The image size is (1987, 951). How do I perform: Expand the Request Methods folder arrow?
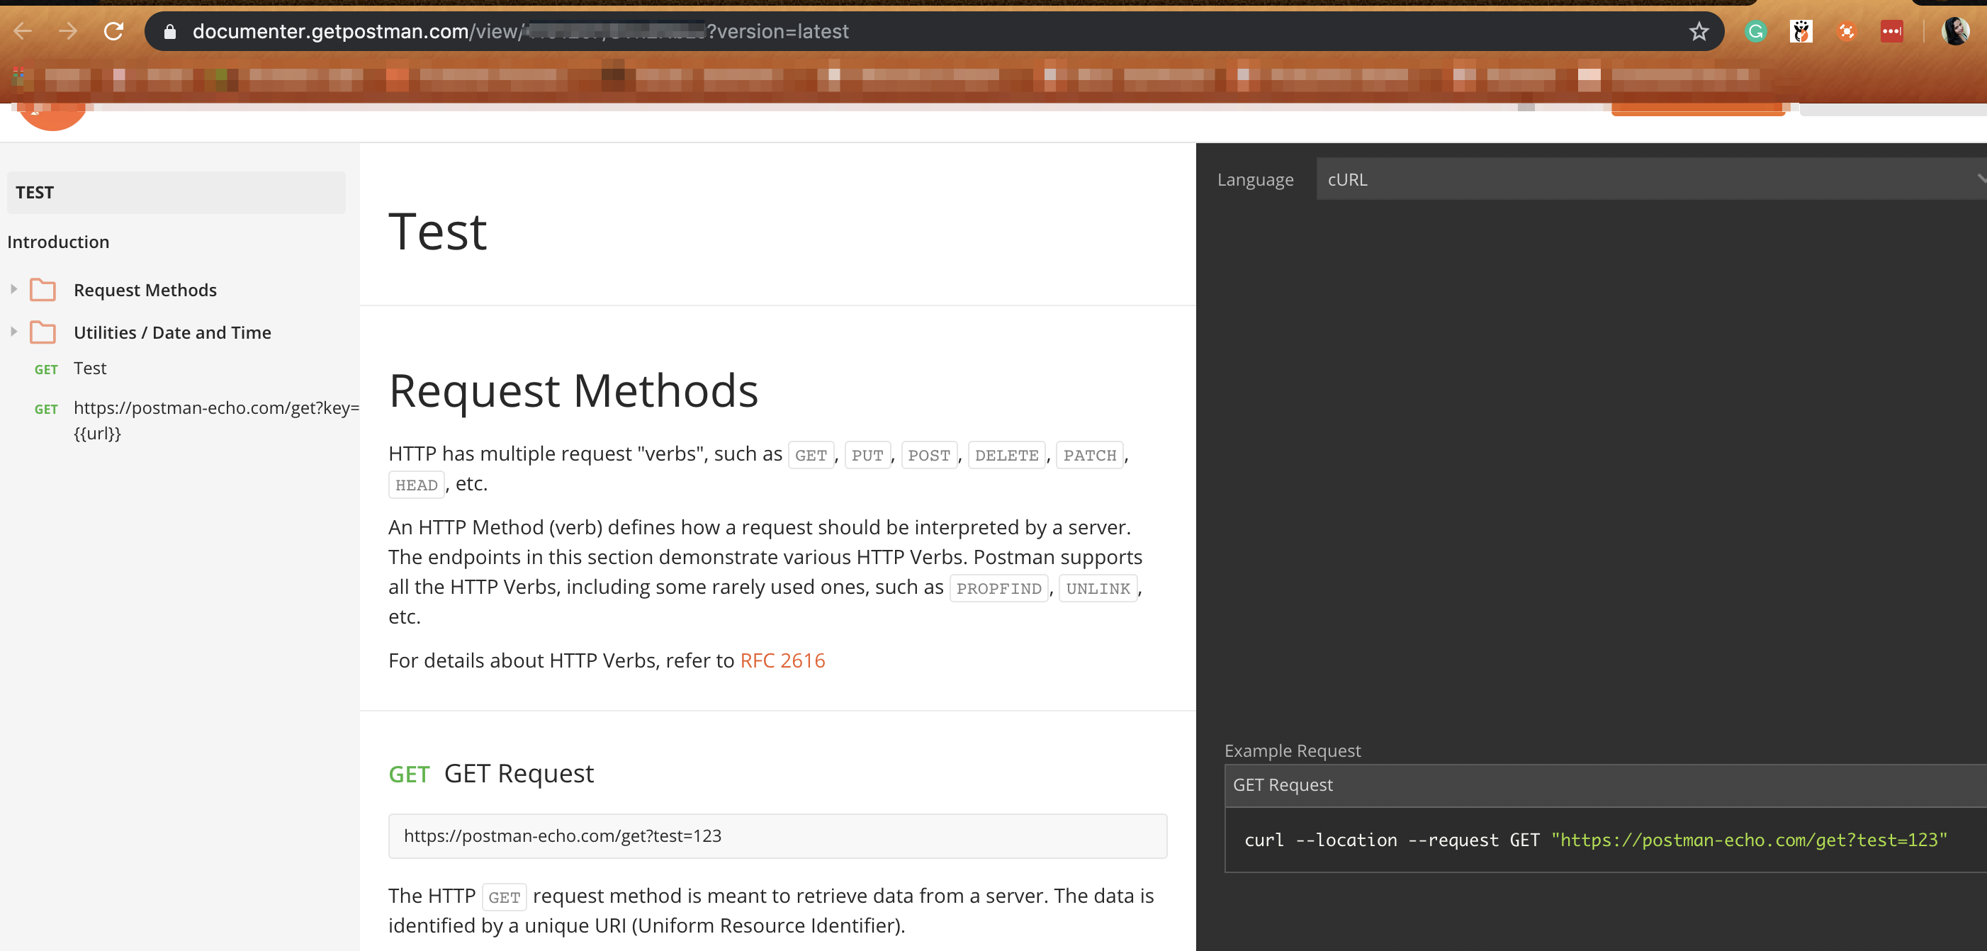pyautogui.click(x=14, y=289)
